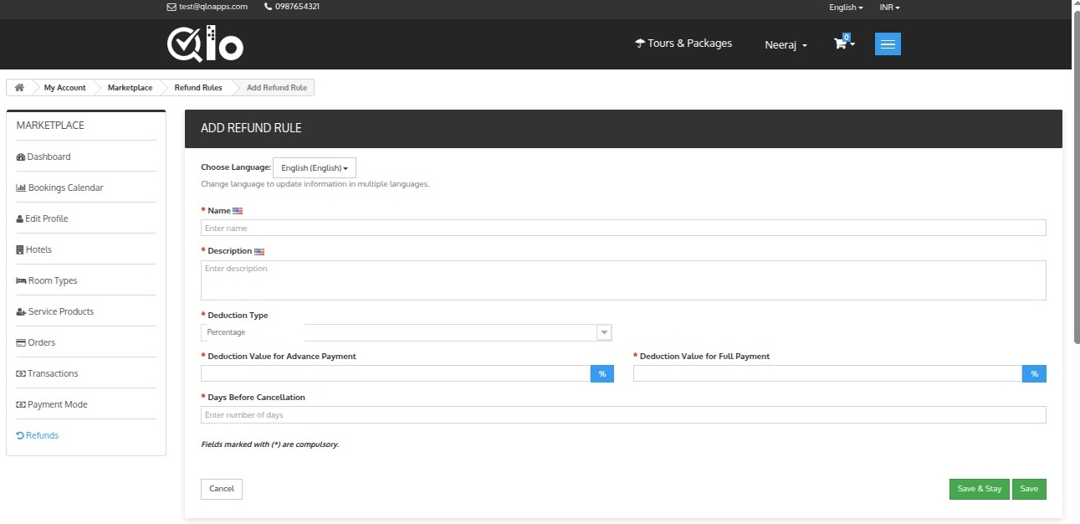Click the umbrella icon beside Tours & Packages
Image resolution: width=1080 pixels, height=524 pixels.
[640, 44]
